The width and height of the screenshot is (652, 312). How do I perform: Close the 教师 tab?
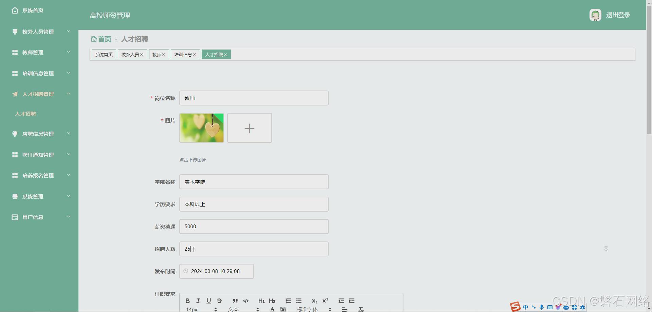(x=163, y=55)
